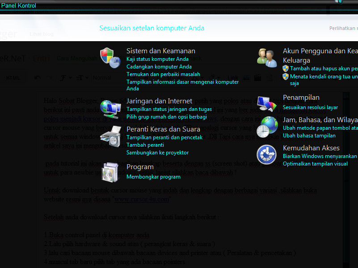Open Tampilkan informasi dasar mengenai komputer Anda

182,85
